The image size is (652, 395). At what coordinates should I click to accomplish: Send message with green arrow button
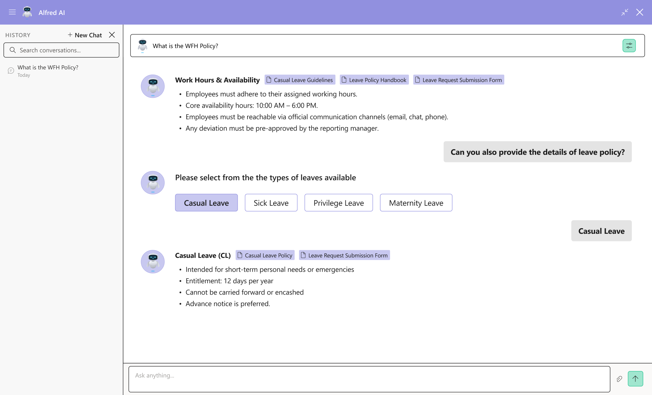pos(635,379)
